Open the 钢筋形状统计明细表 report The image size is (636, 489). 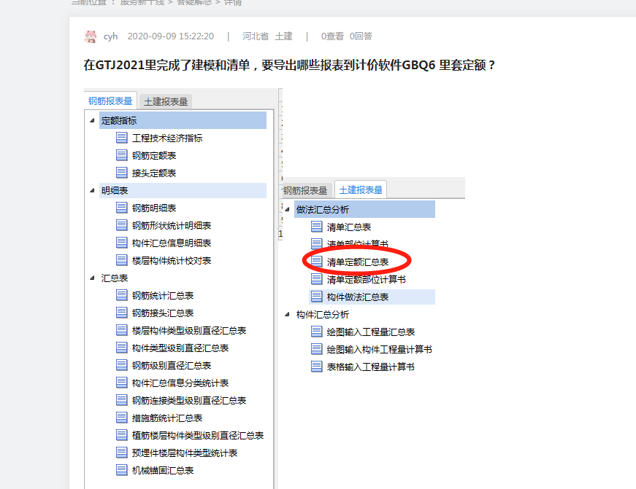(172, 225)
